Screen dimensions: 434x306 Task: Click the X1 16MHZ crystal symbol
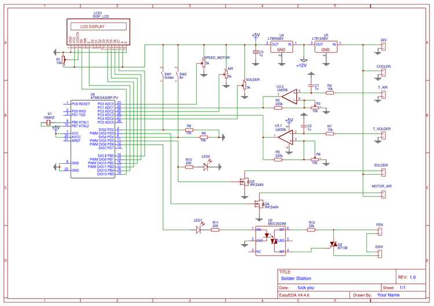click(49, 123)
